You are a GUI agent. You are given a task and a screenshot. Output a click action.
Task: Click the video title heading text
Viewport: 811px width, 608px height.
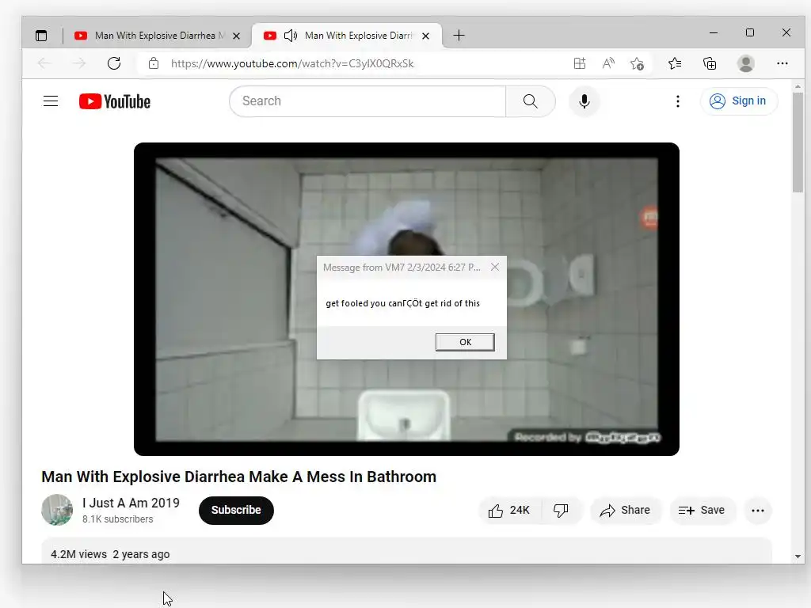click(x=239, y=477)
